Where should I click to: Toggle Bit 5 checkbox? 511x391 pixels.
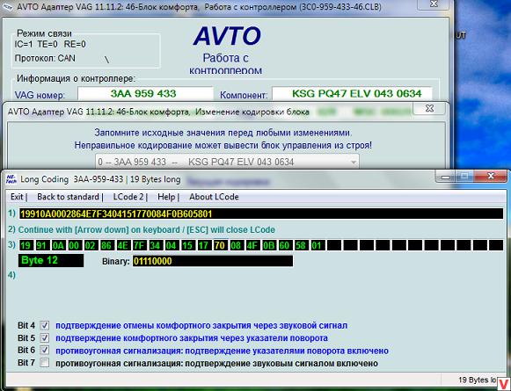pyautogui.click(x=45, y=337)
